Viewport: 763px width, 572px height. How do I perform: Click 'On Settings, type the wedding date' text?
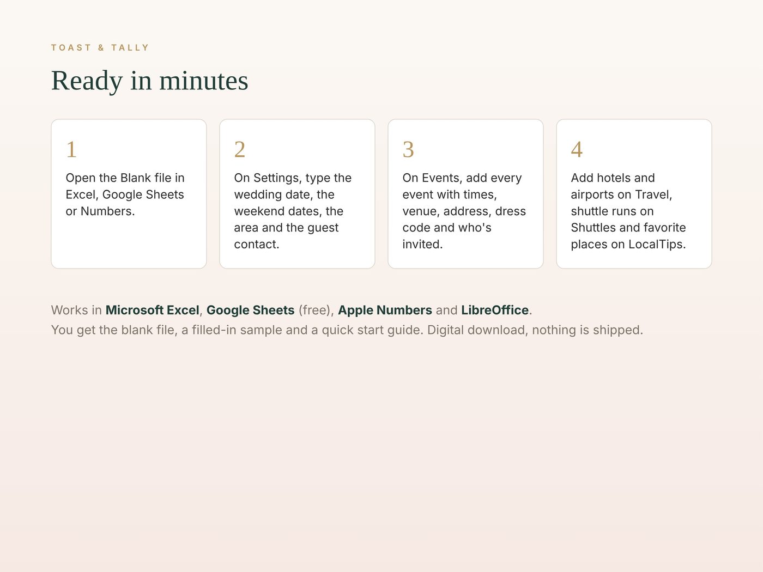(x=293, y=211)
